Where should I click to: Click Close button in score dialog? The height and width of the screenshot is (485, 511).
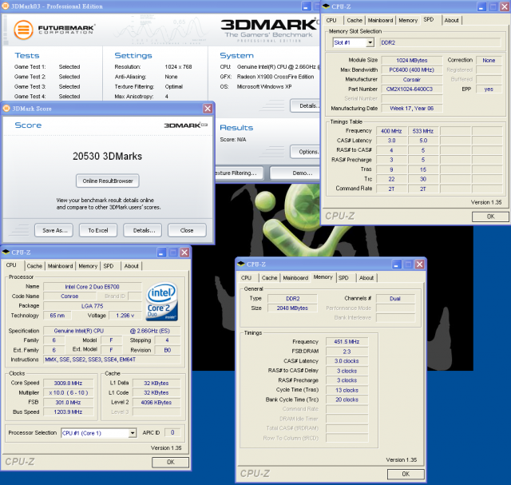[x=187, y=230]
